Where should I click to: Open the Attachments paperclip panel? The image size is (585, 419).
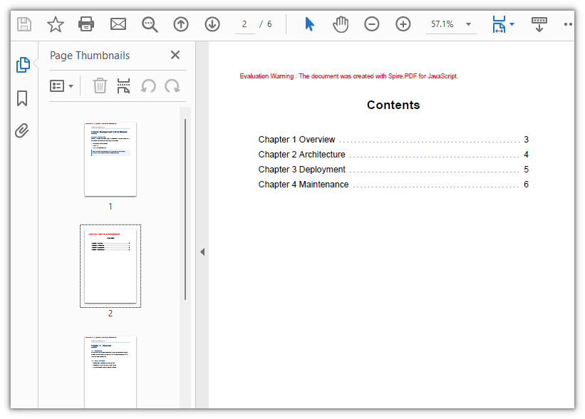coord(22,130)
